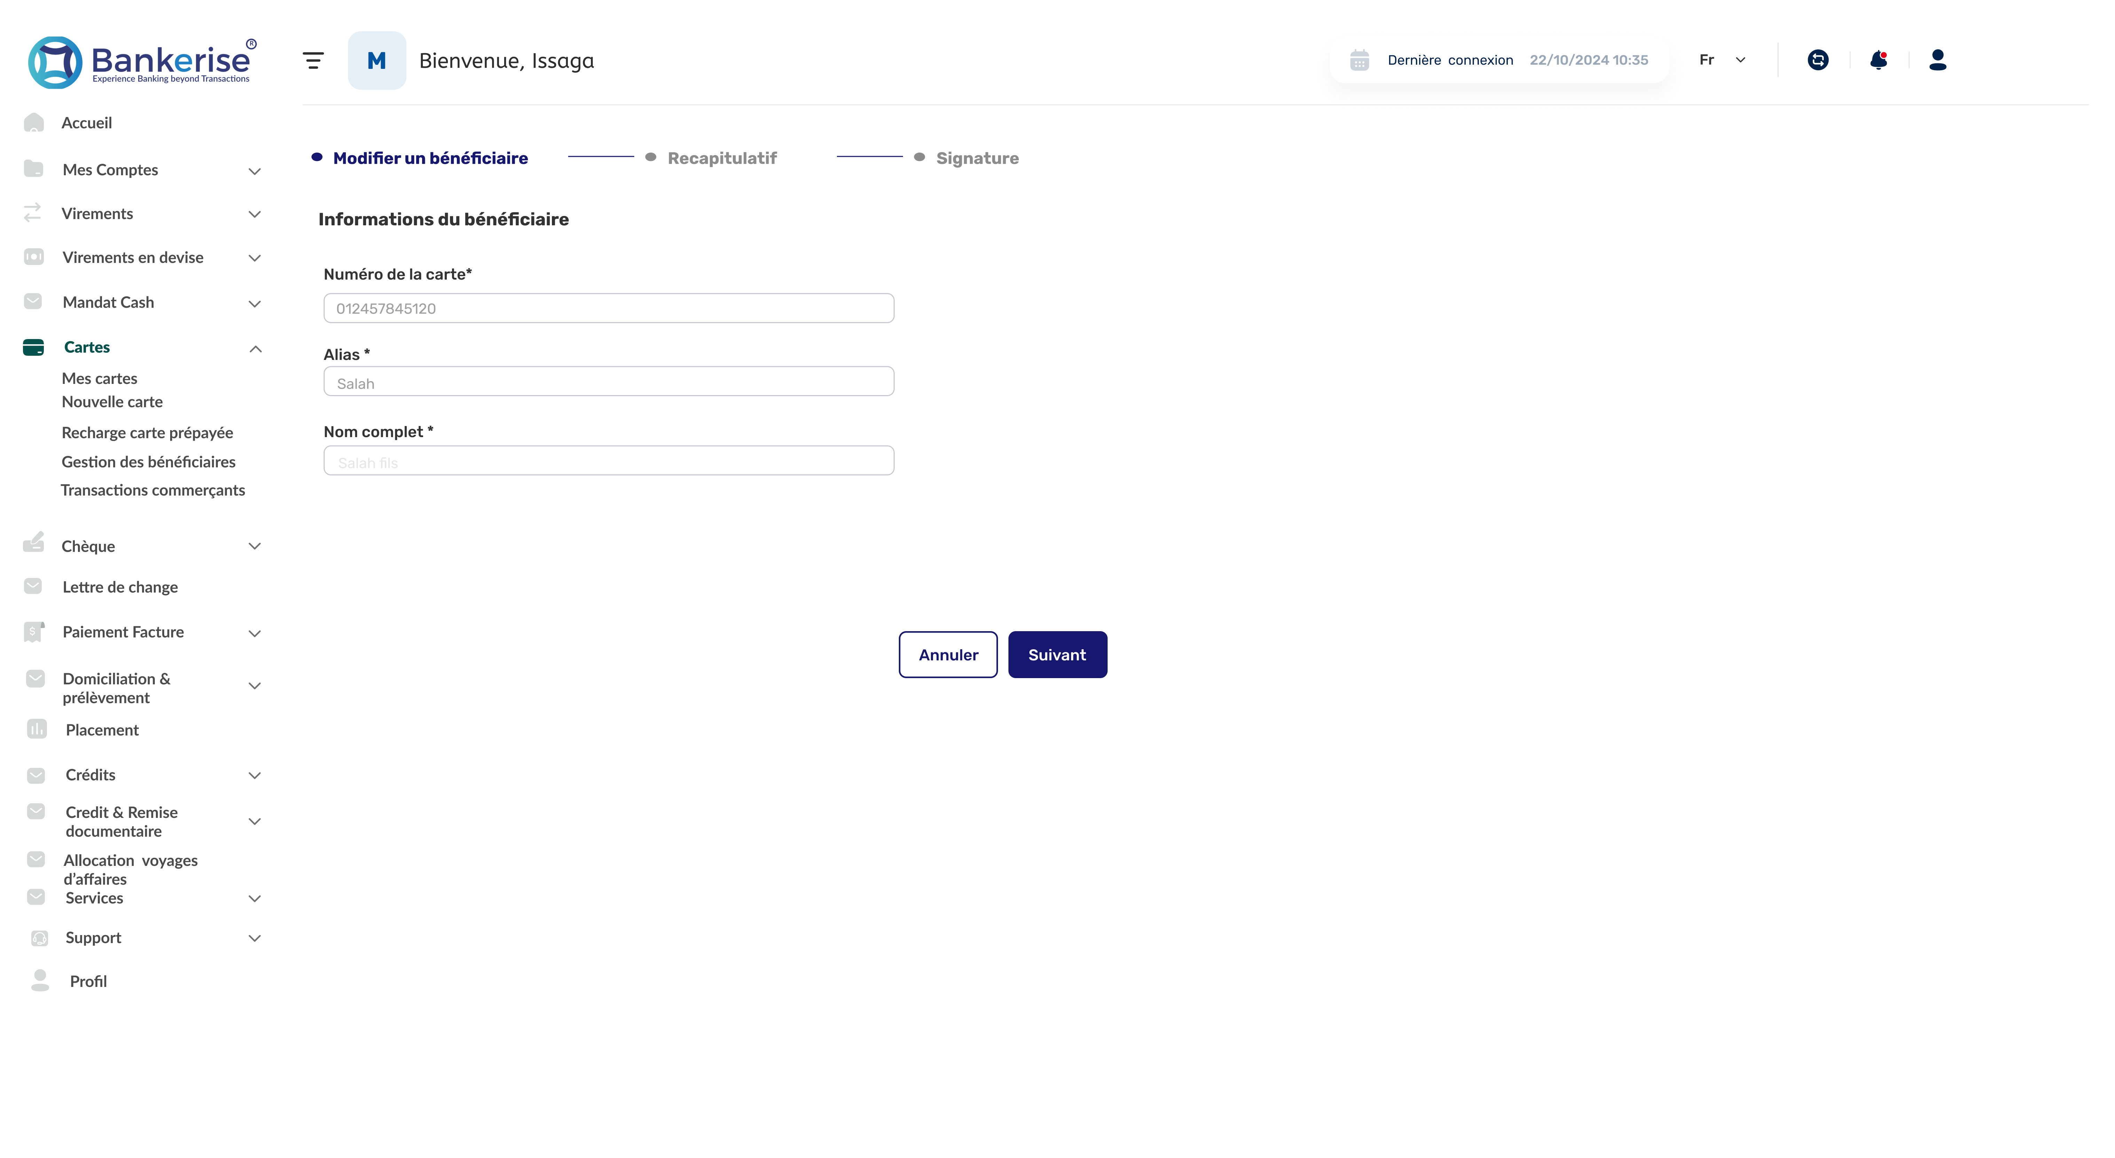Click the Annuler button

[948, 654]
